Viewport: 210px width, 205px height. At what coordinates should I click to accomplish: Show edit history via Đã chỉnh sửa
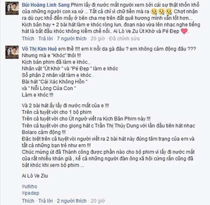124,39
